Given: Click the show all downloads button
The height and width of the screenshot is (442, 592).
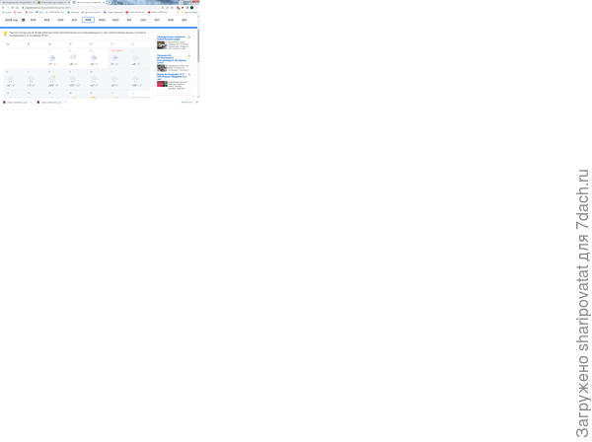Looking at the screenshot, I should tap(186, 102).
